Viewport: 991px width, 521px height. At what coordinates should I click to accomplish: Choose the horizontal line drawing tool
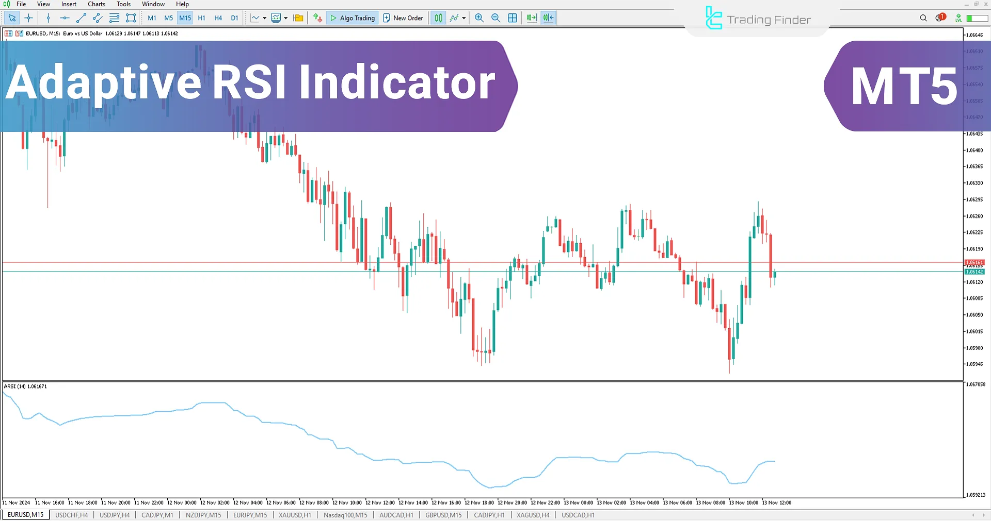pos(65,18)
